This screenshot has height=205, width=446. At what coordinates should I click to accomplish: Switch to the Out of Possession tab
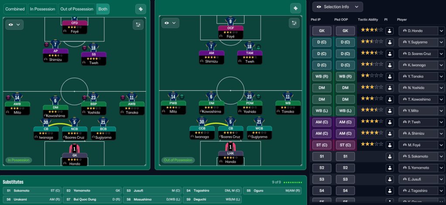click(x=77, y=9)
